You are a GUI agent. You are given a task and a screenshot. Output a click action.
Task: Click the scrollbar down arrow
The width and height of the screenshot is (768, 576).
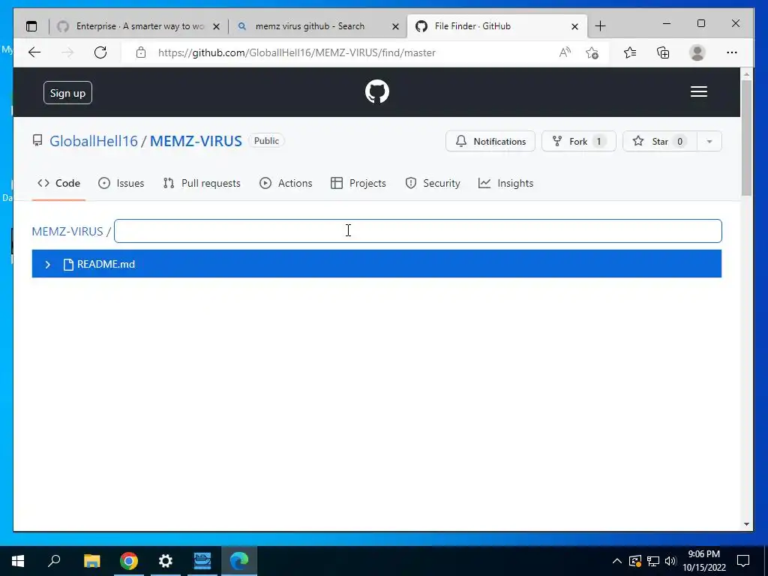coord(746,524)
